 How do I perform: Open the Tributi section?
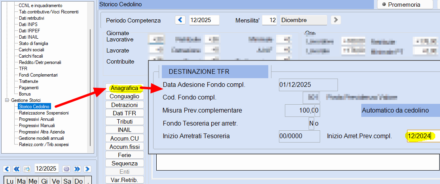[x=125, y=122]
